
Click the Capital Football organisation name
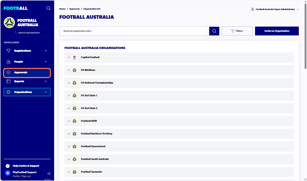pos(90,57)
